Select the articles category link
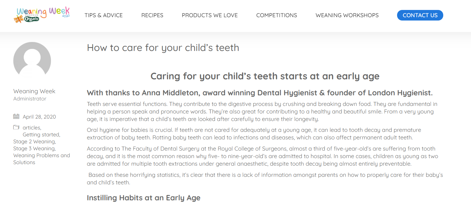Image resolution: width=471 pixels, height=210 pixels. (32, 128)
